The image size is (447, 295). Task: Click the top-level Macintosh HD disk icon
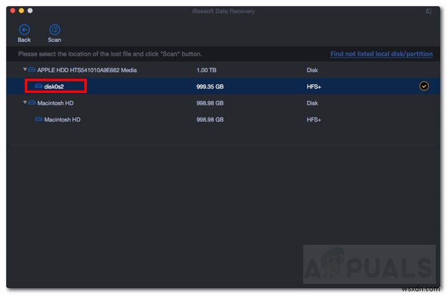point(32,103)
